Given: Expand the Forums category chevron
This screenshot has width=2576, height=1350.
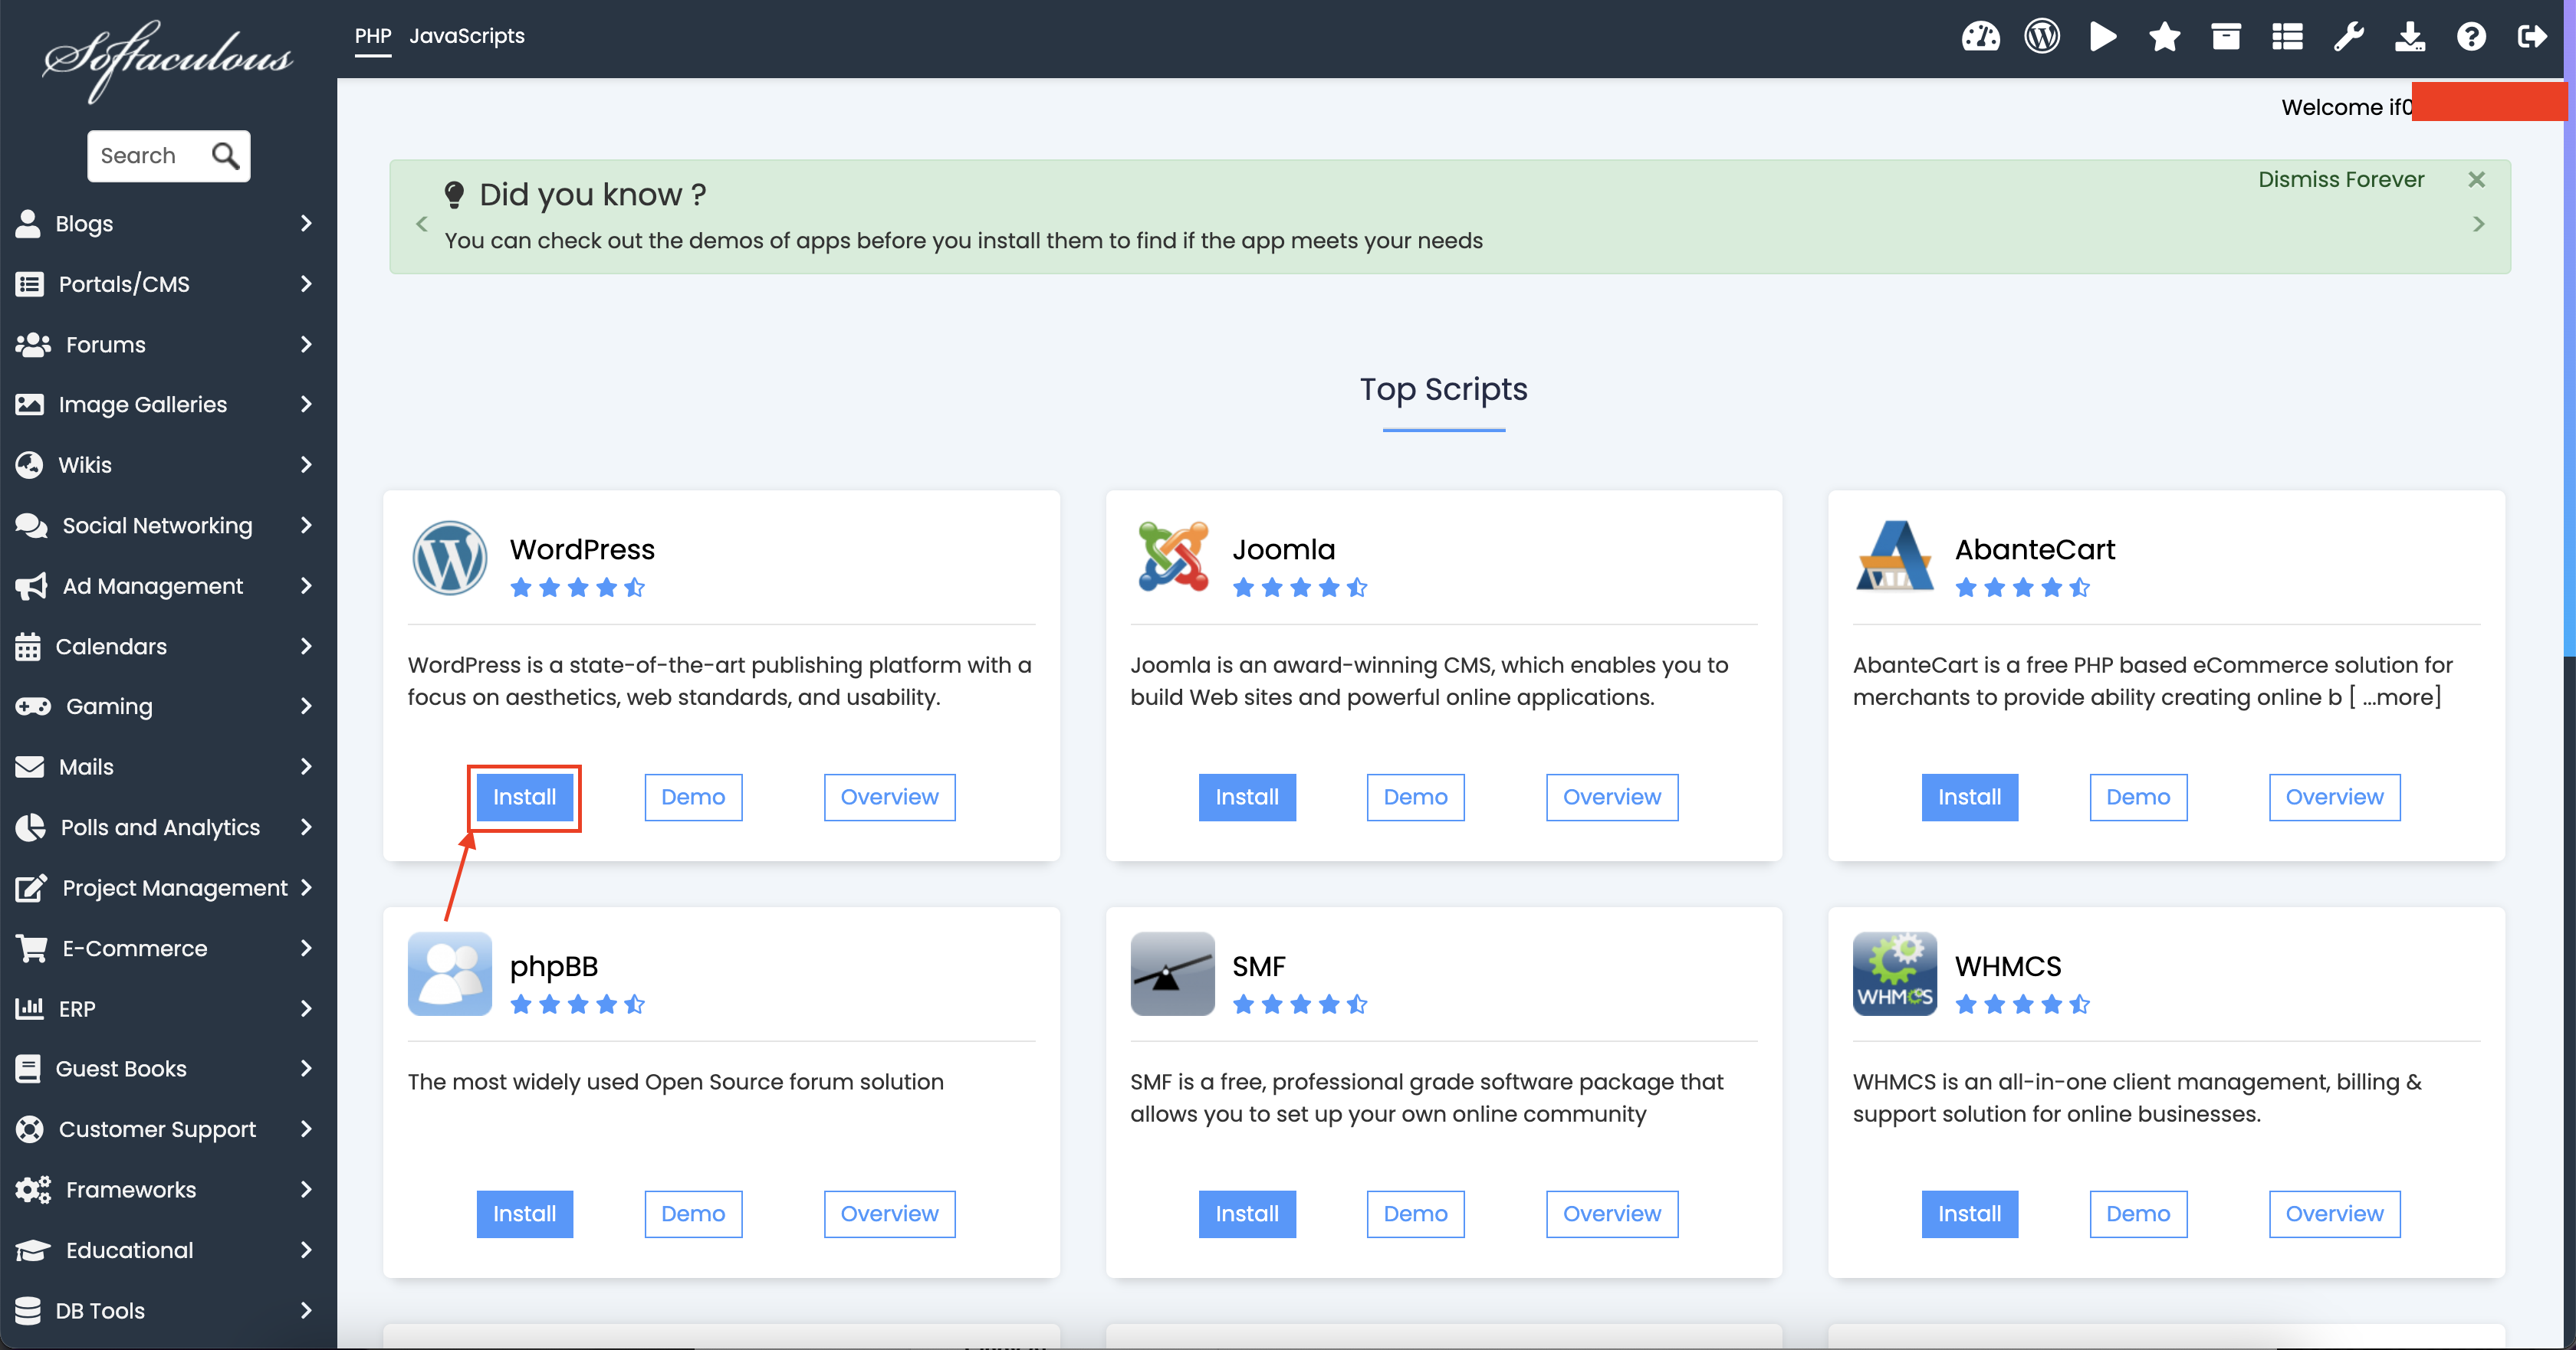Looking at the screenshot, I should 306,345.
